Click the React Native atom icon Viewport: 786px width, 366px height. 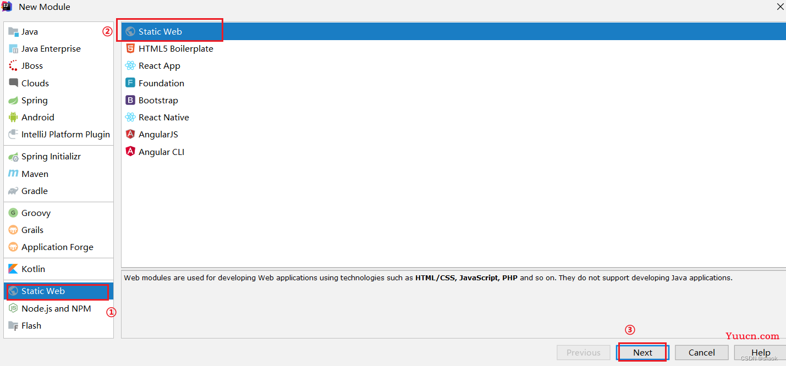pos(130,117)
